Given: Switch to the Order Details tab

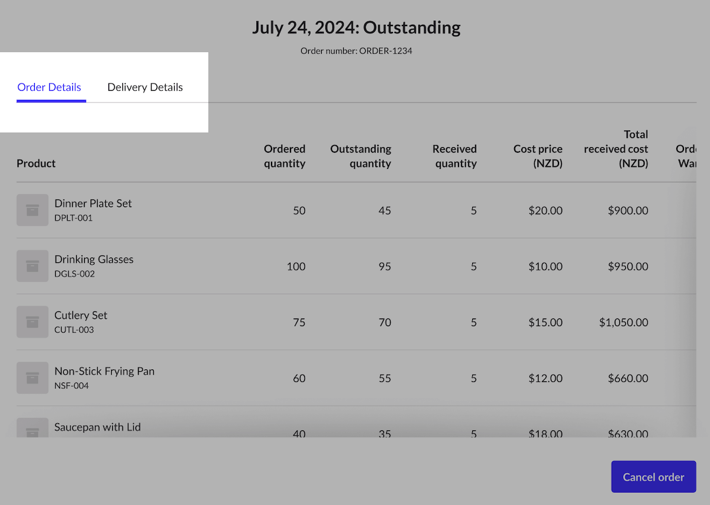Looking at the screenshot, I should pyautogui.click(x=49, y=88).
